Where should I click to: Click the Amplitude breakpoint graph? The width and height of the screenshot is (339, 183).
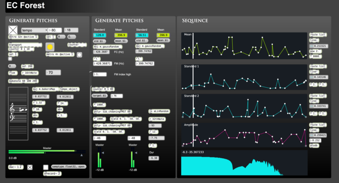(x=244, y=135)
